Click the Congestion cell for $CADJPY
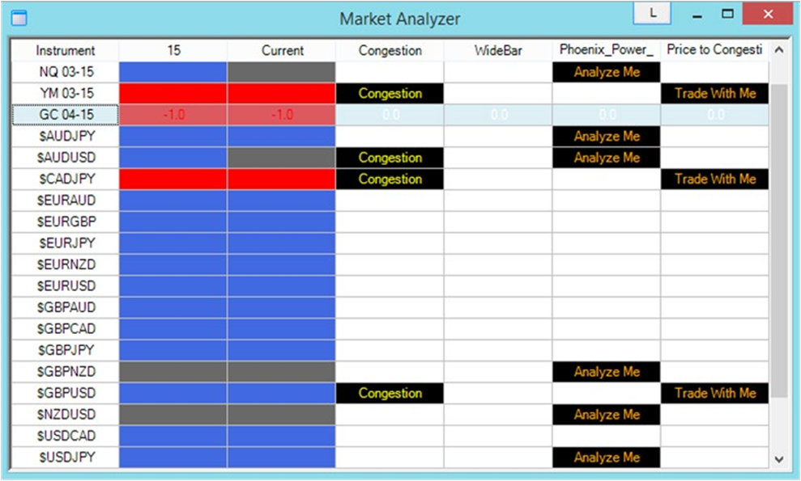Image resolution: width=801 pixels, height=481 pixels. point(390,179)
